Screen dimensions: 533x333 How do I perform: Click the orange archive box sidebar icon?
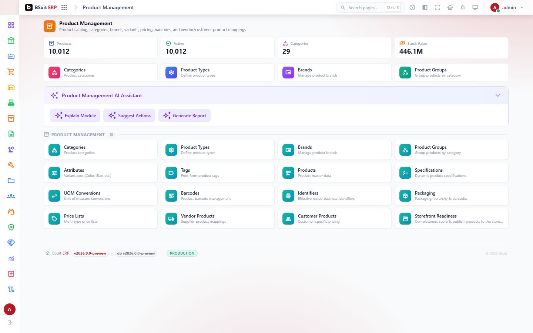click(x=11, y=118)
